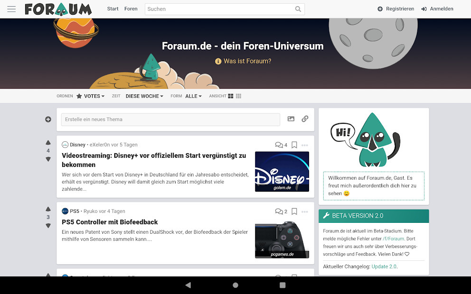This screenshot has width=471, height=294.
Task: Open the Update 2.0 changelog link
Action: [x=384, y=266]
